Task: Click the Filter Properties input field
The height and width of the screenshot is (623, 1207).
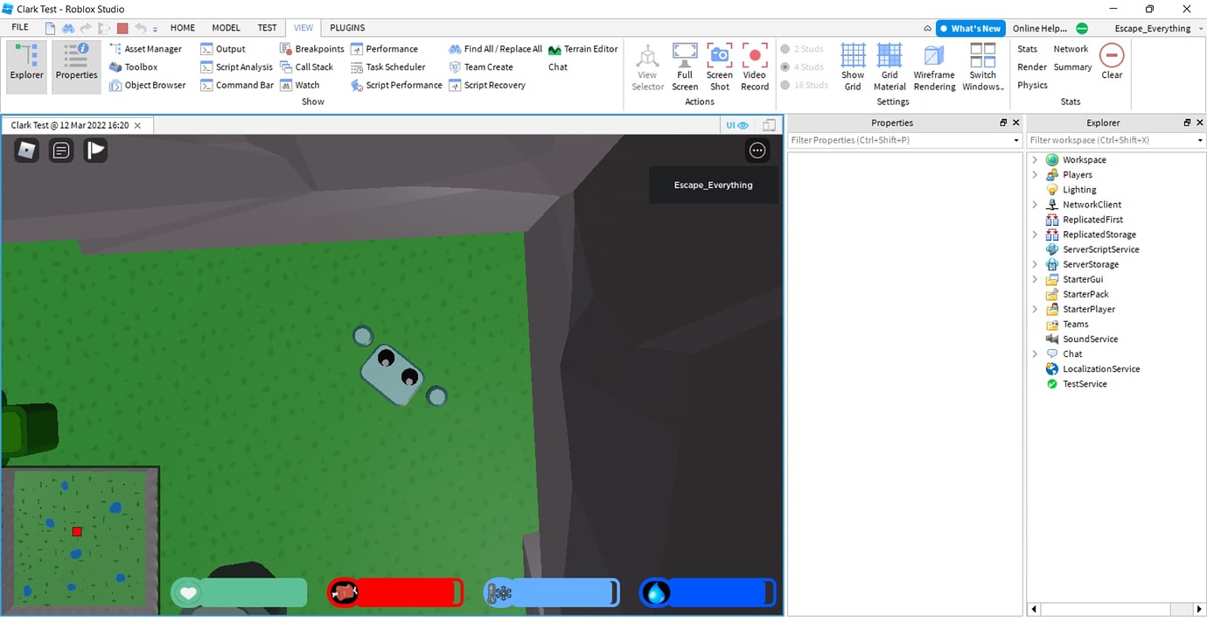Action: point(904,140)
